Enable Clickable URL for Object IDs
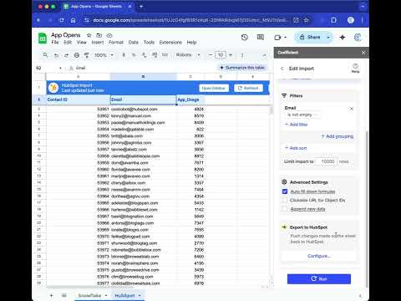The image size is (401, 301). 285,200
